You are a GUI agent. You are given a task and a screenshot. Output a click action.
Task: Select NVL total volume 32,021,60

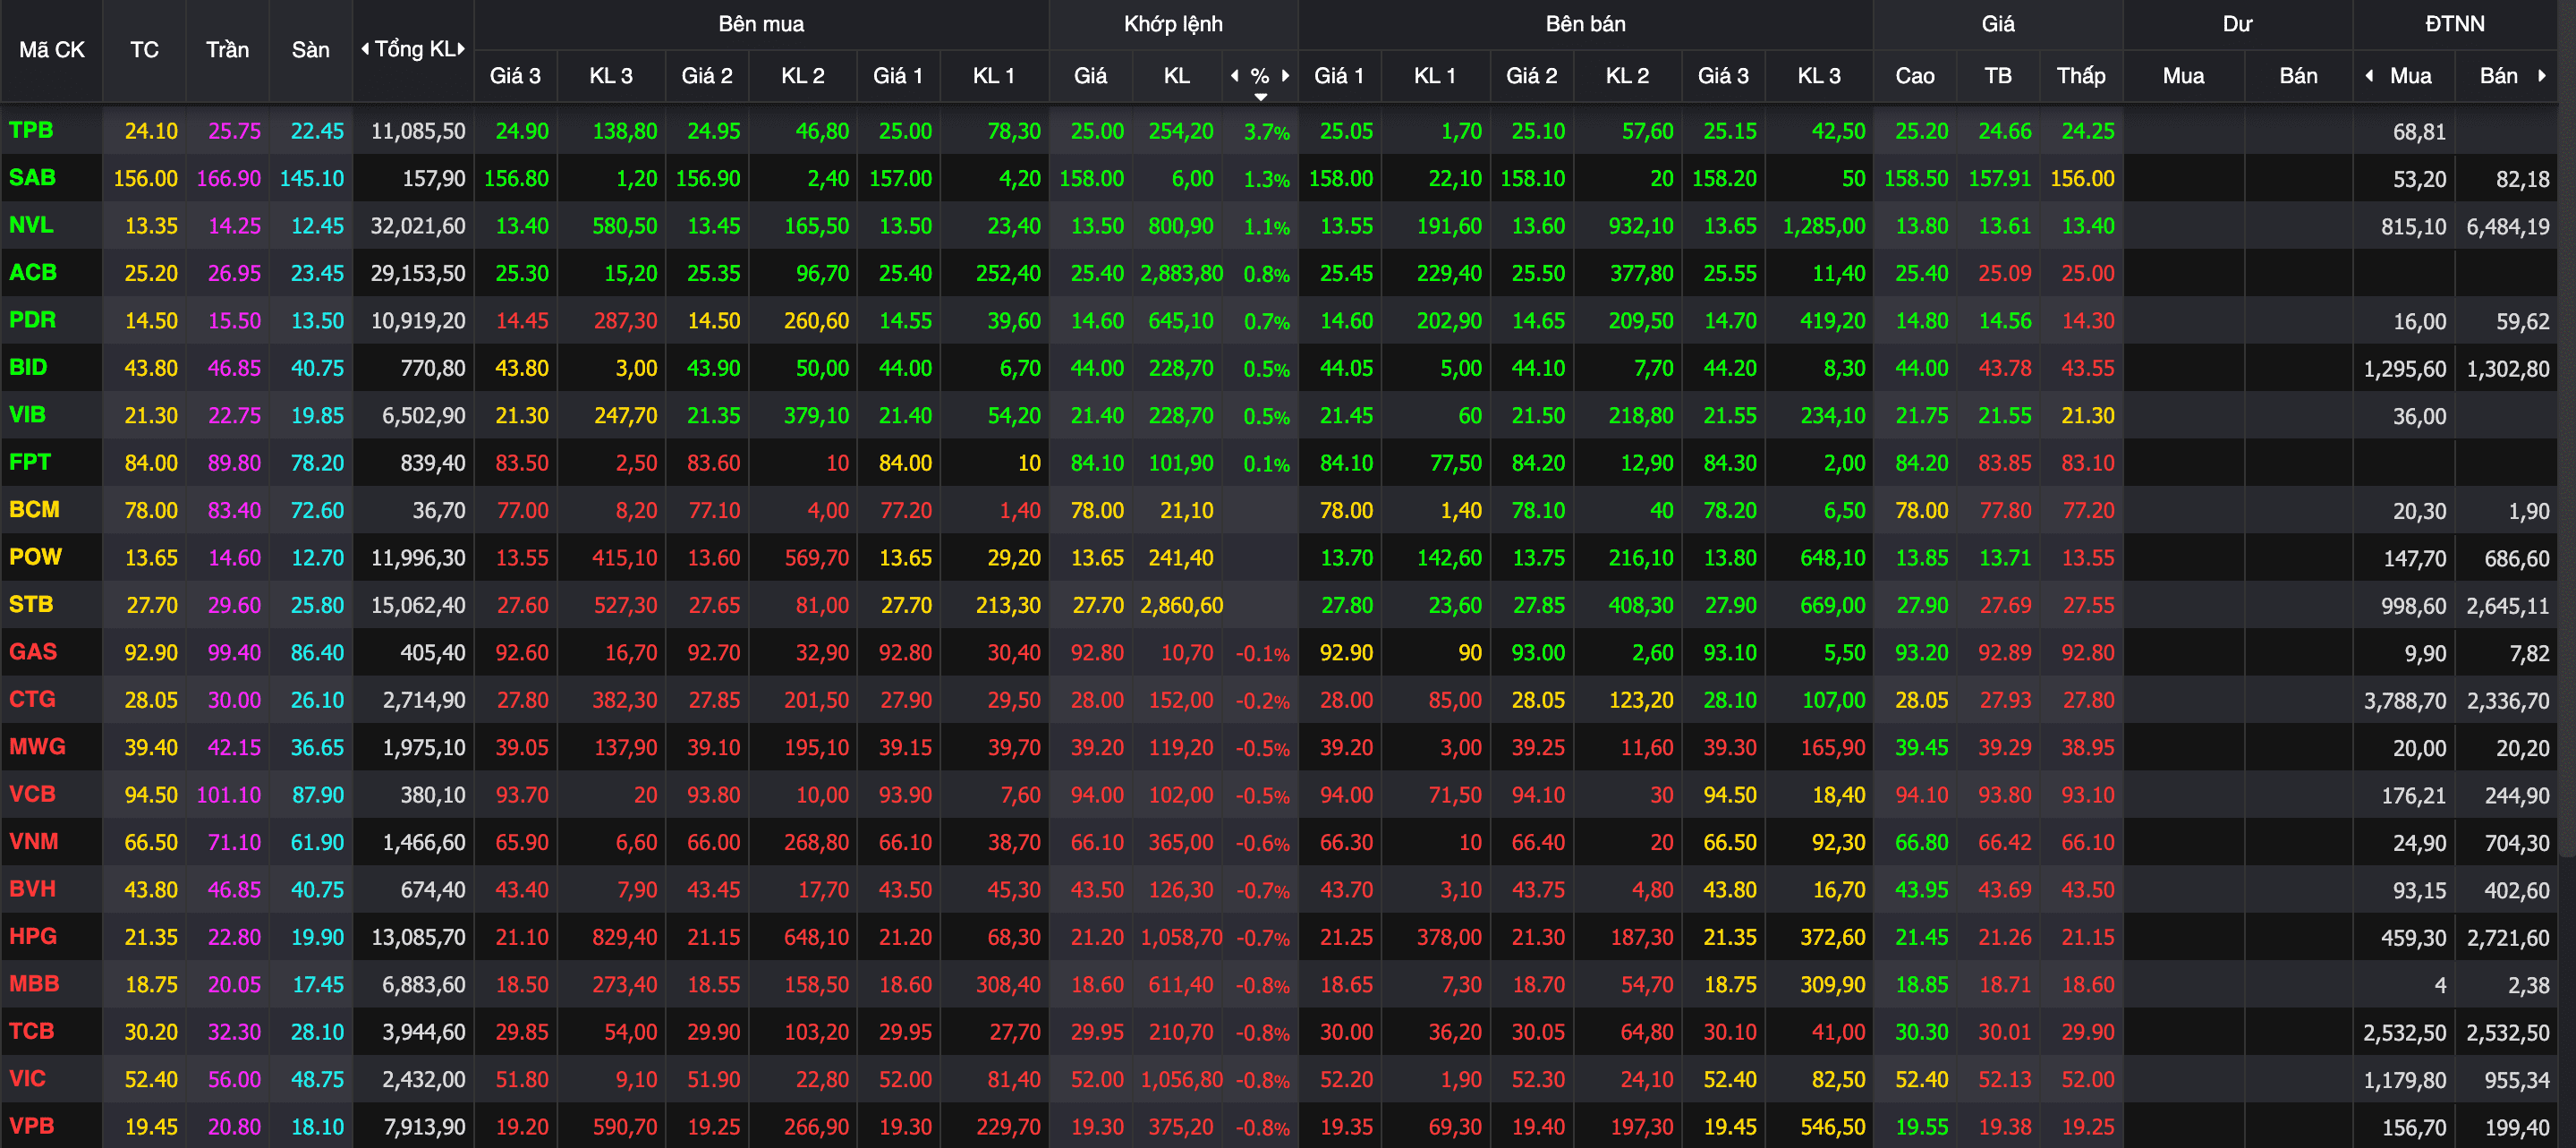point(418,226)
